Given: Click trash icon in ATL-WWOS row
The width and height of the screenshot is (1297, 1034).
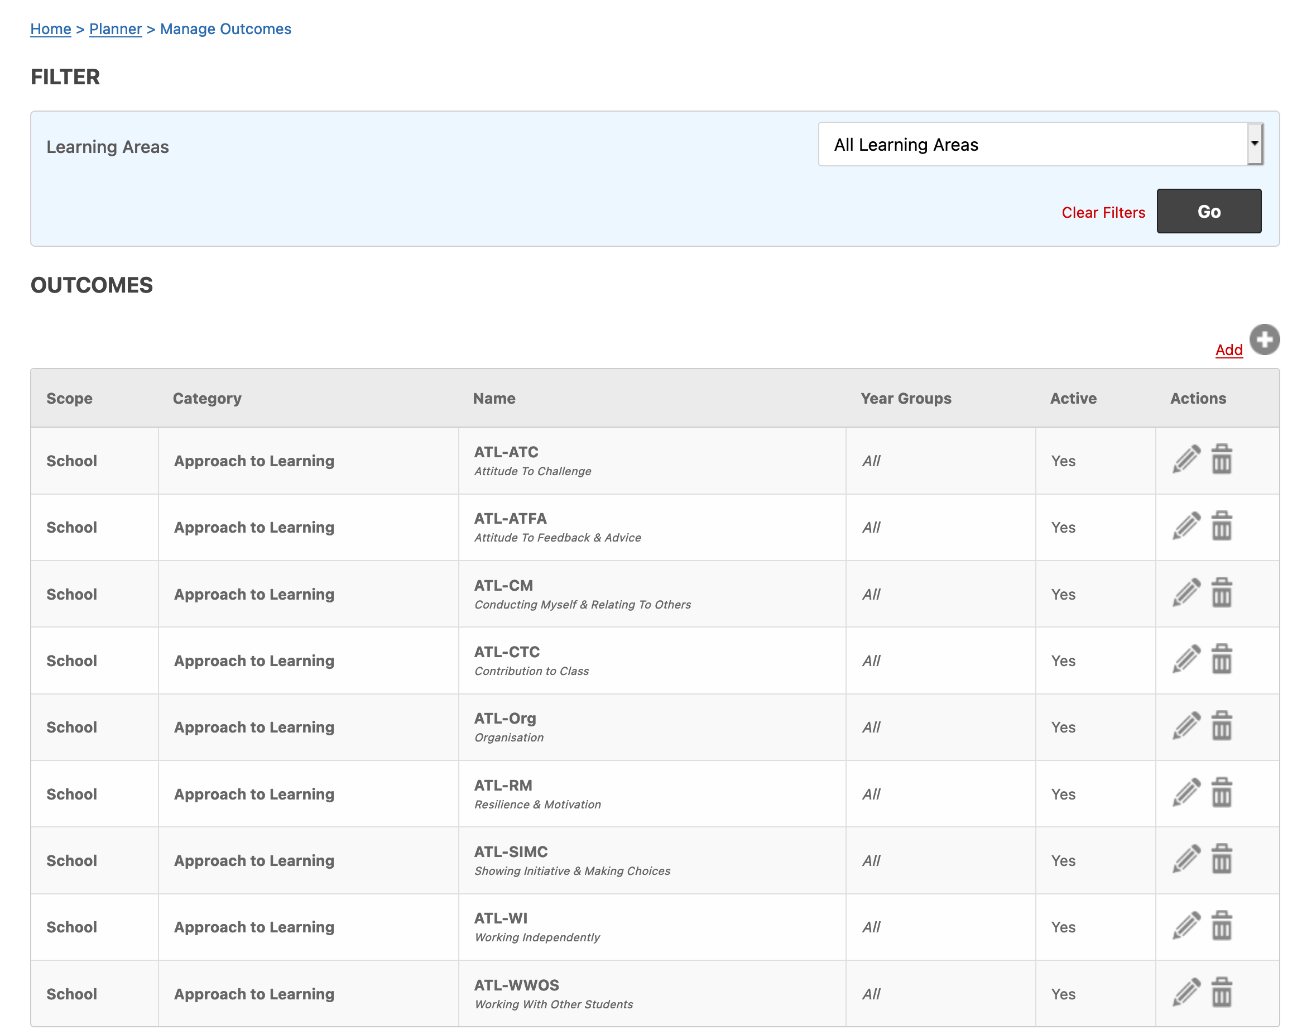Looking at the screenshot, I should [1221, 993].
